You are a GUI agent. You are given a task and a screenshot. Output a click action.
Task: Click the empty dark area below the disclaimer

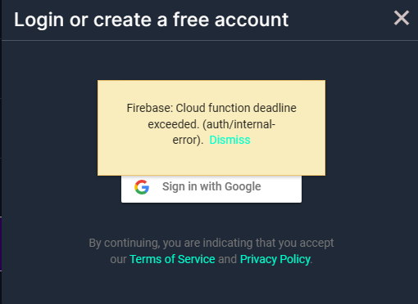[x=211, y=286]
